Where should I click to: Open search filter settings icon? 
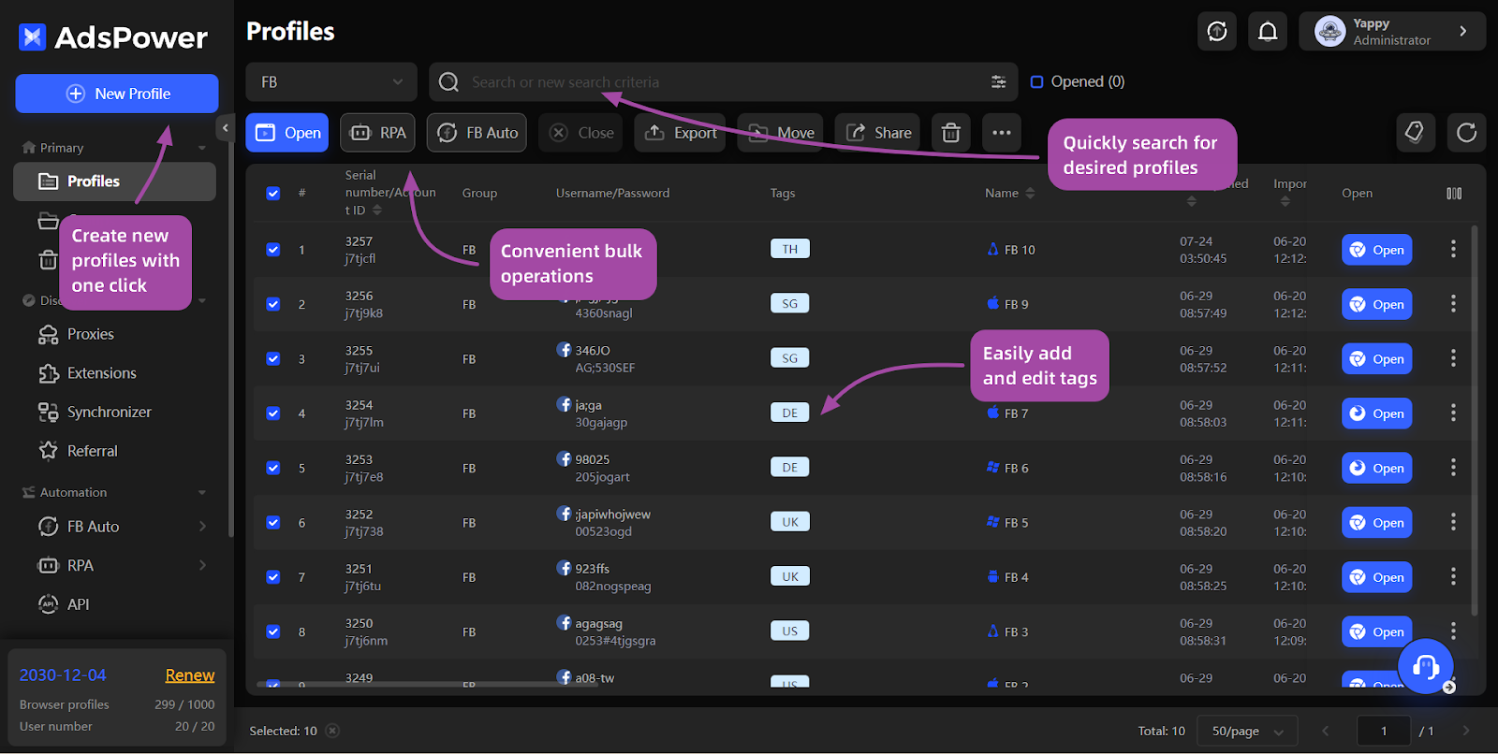(999, 82)
